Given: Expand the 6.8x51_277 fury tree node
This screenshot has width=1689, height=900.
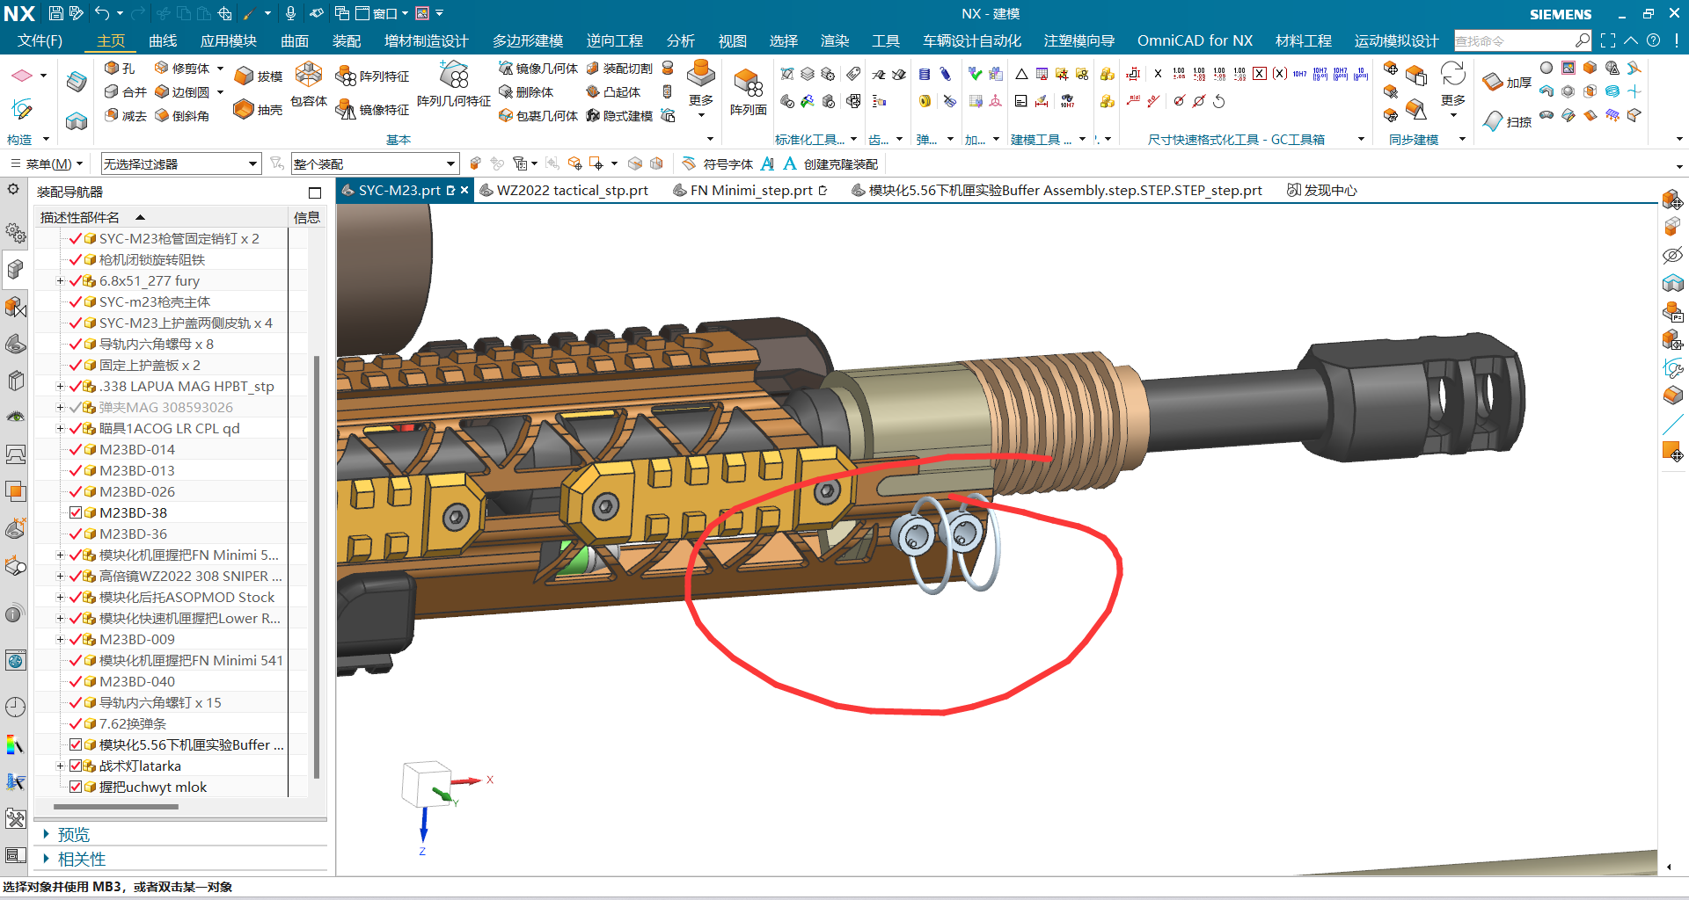Looking at the screenshot, I should (60, 281).
